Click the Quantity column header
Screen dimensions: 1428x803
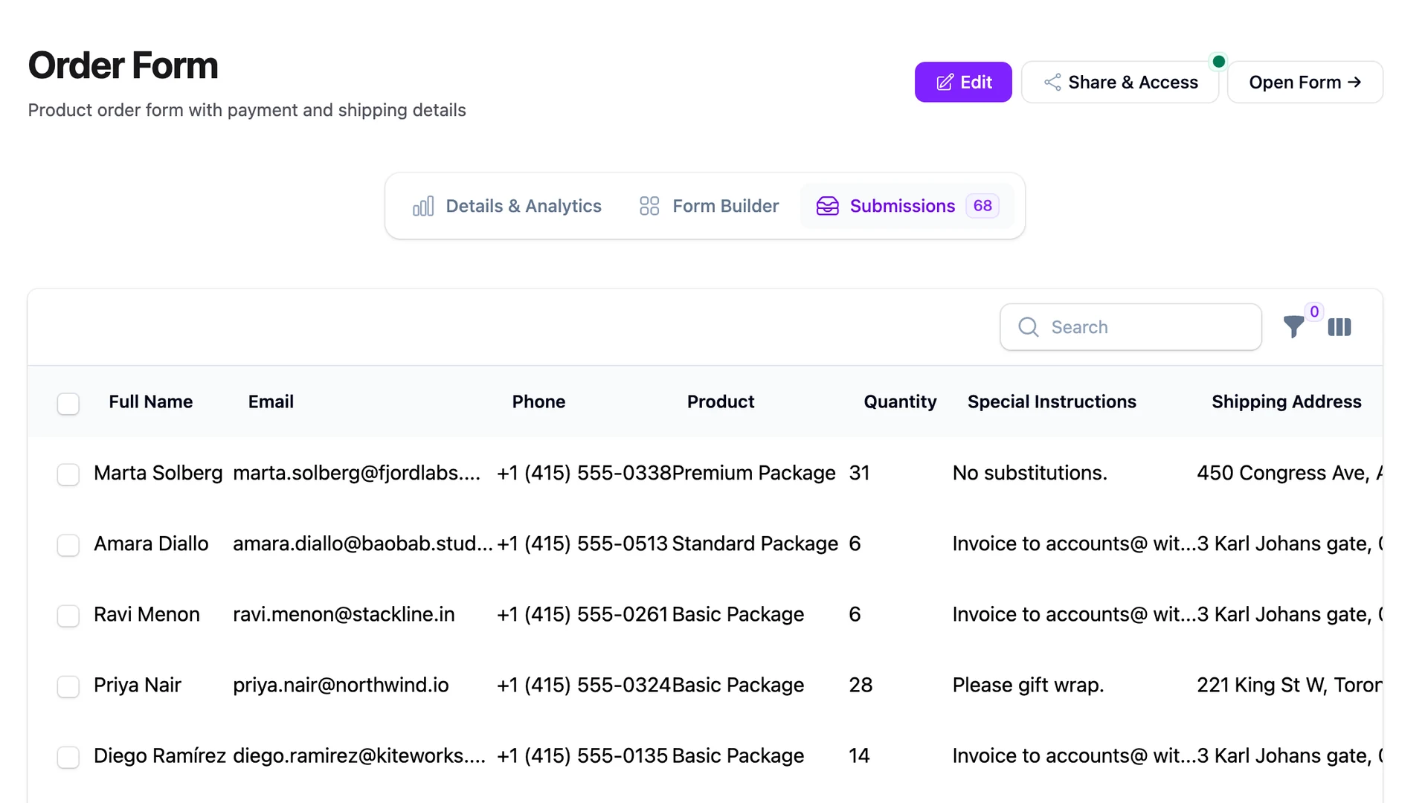pos(900,401)
